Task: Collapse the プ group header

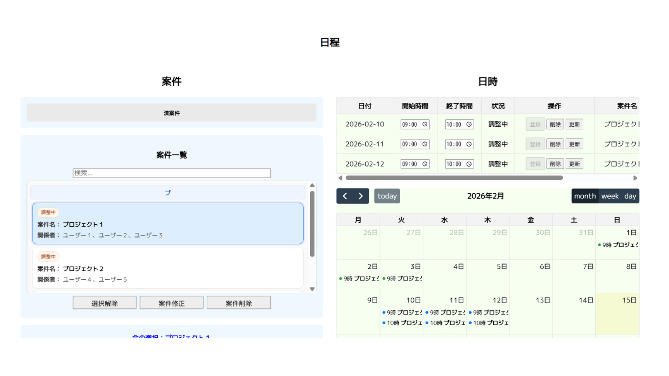Action: (x=167, y=193)
